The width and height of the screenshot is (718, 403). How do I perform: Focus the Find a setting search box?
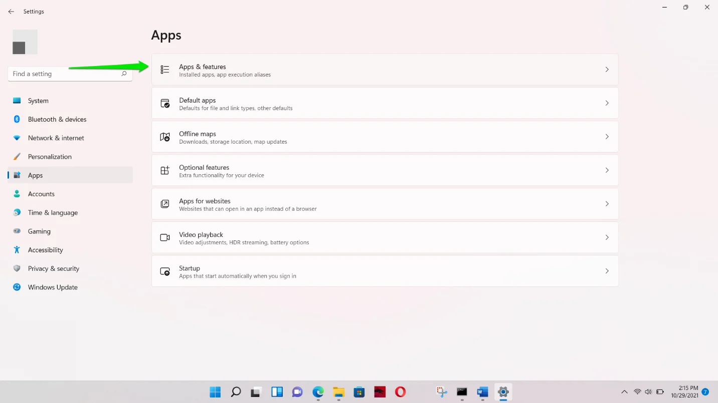tap(70, 74)
